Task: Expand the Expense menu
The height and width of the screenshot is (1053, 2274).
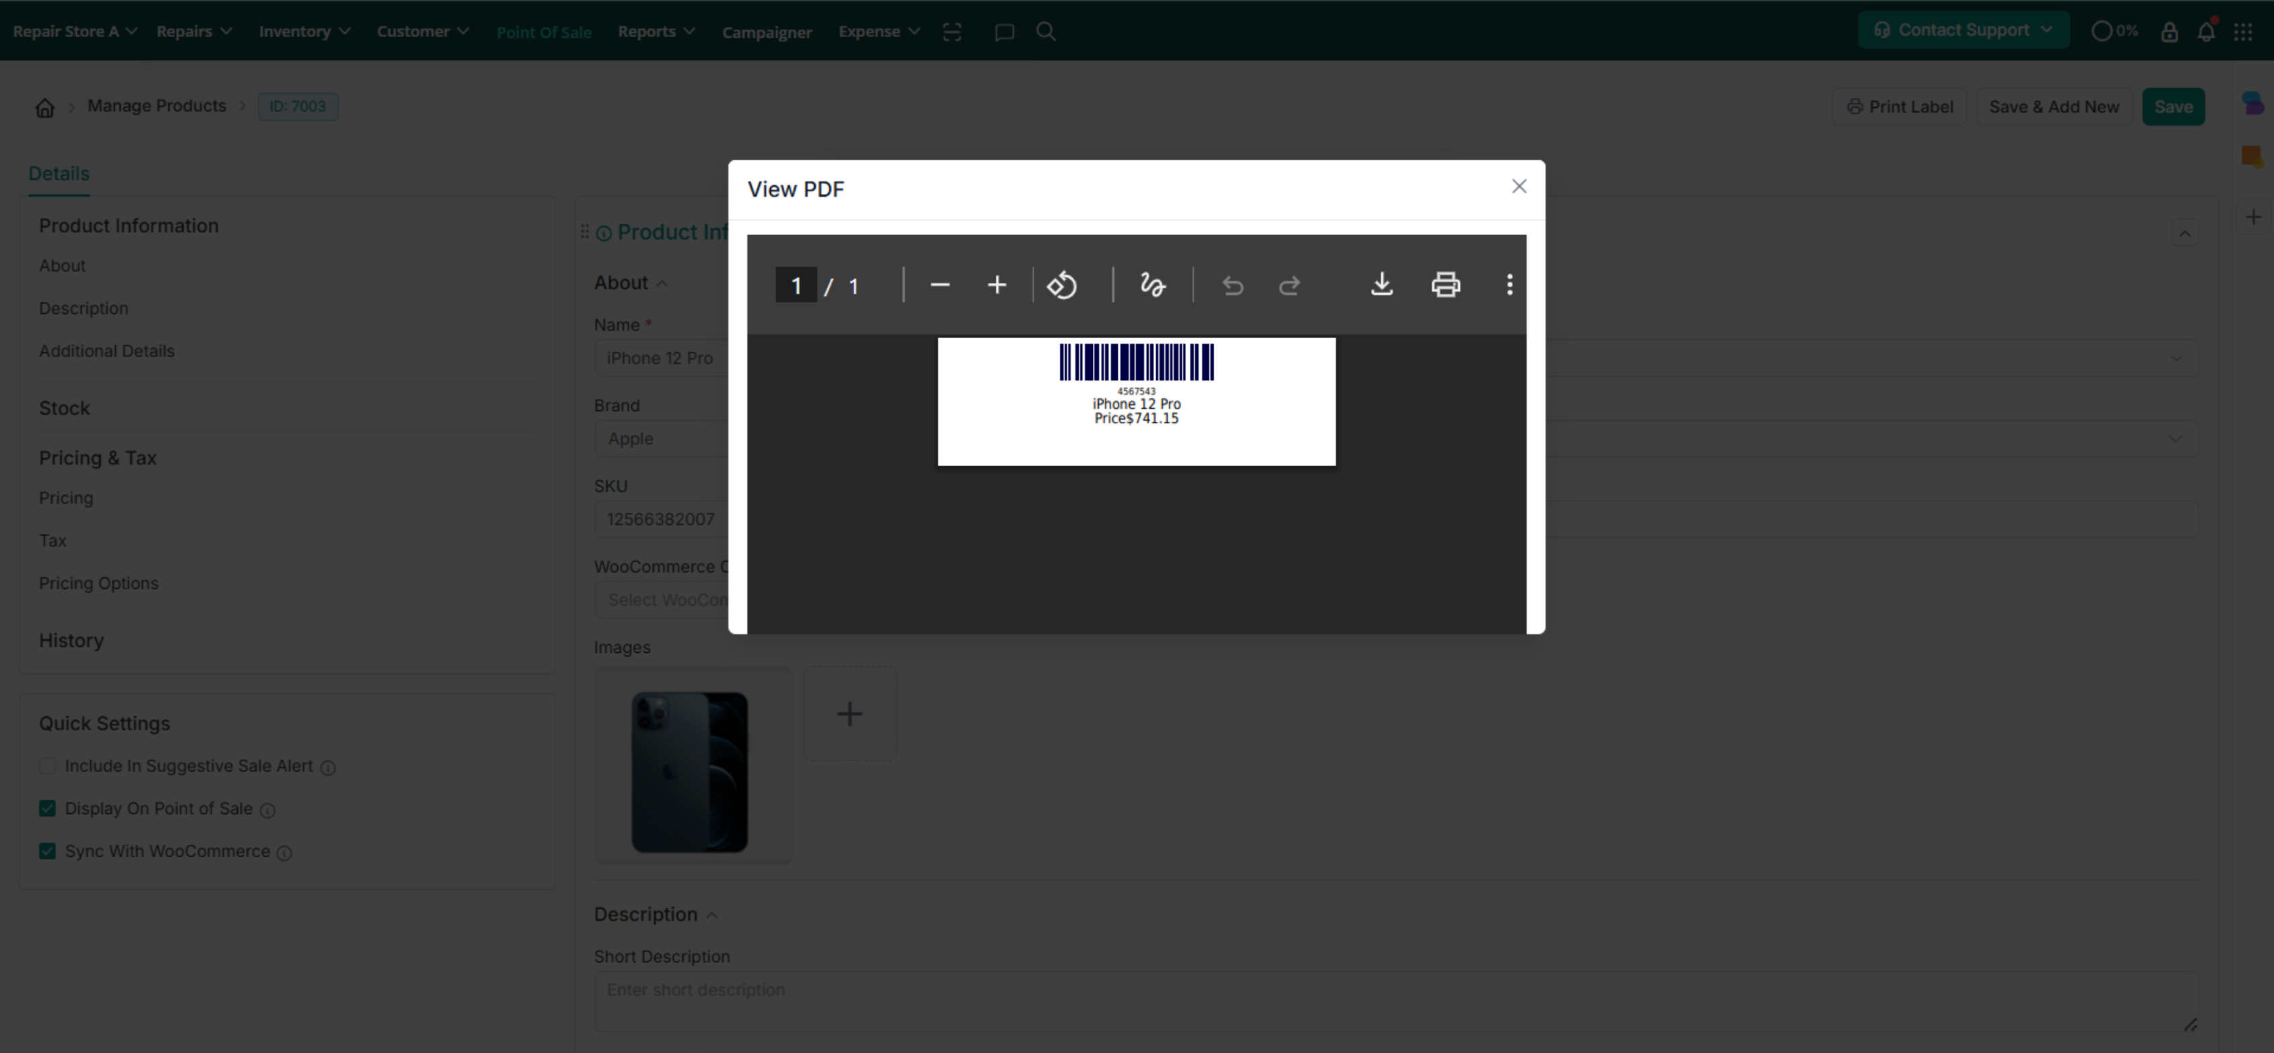Action: click(x=879, y=32)
